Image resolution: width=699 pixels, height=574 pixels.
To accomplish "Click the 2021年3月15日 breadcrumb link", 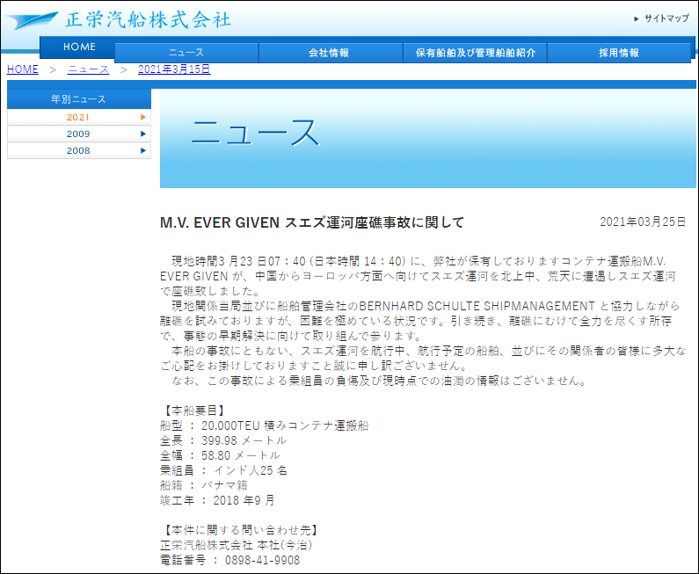I will 174,69.
